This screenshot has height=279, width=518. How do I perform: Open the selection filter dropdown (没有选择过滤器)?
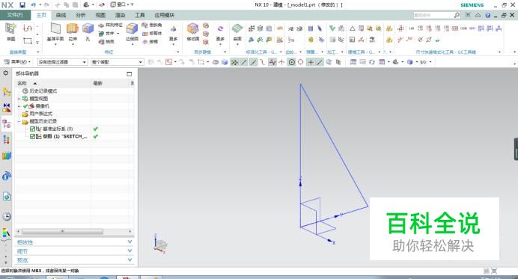[x=62, y=62]
